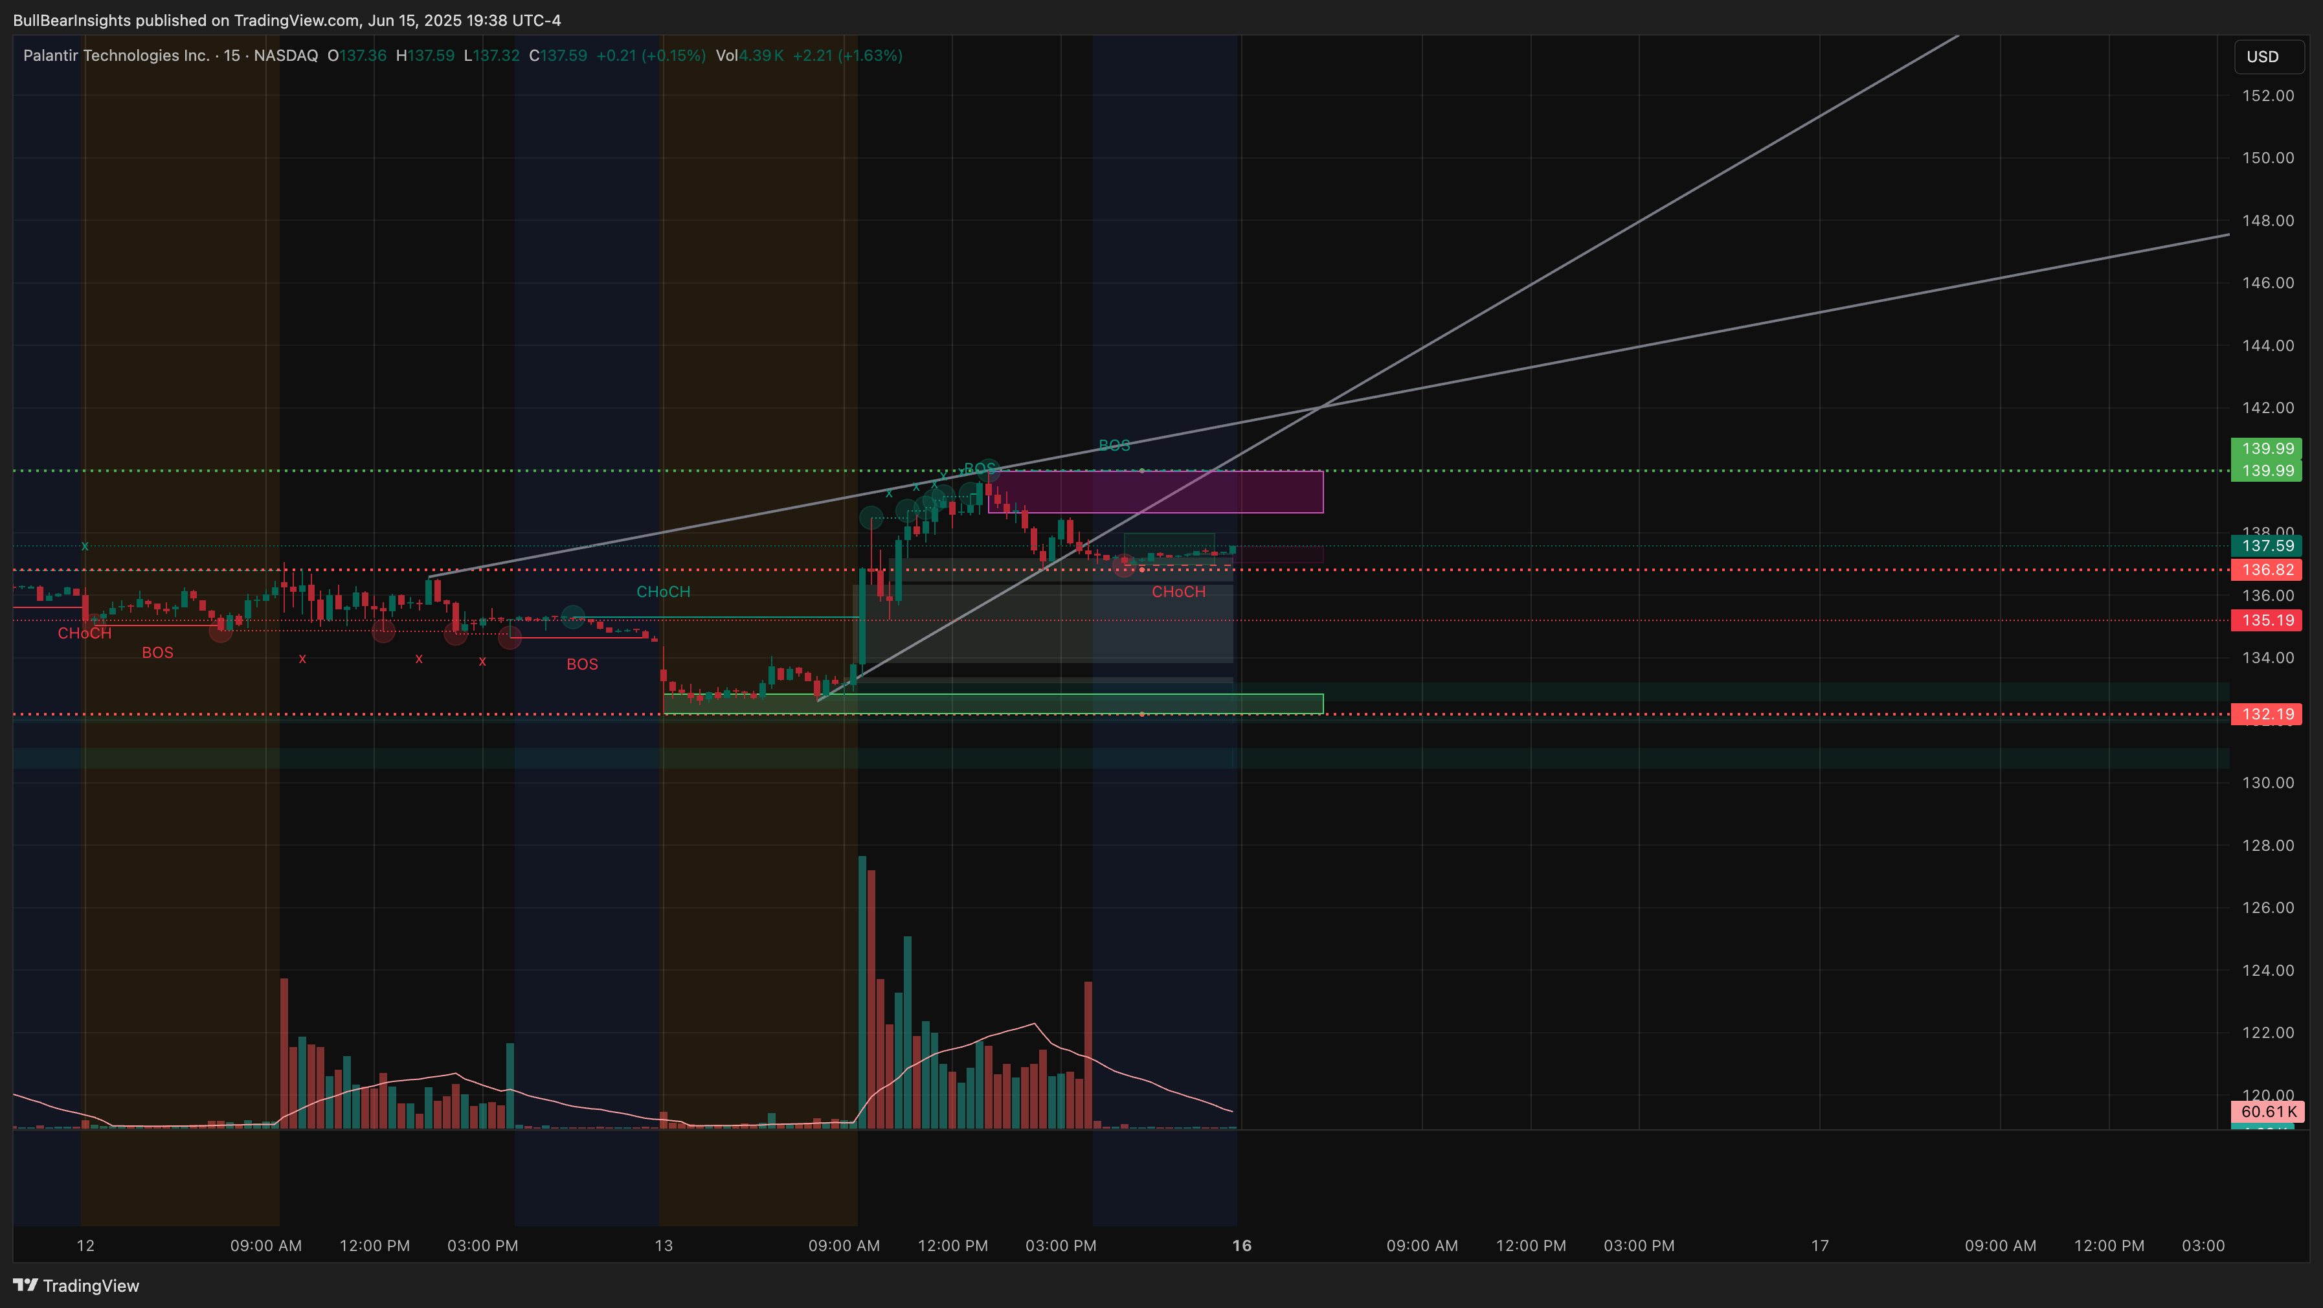2323x1308 pixels.
Task: Click the 128.00 price axis label
Action: point(2268,845)
